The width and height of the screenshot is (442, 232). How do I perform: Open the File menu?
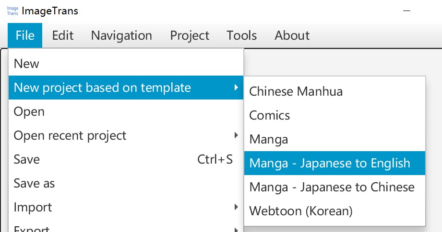[25, 35]
